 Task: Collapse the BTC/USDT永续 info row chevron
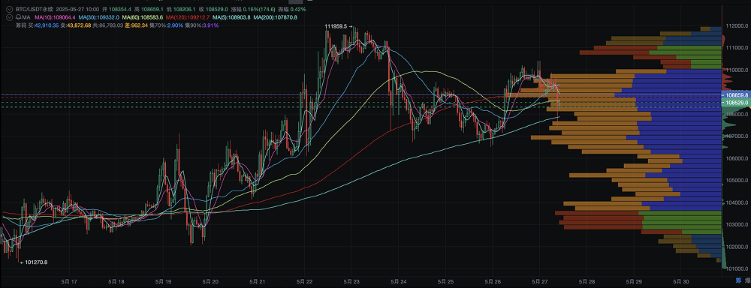click(x=10, y=9)
